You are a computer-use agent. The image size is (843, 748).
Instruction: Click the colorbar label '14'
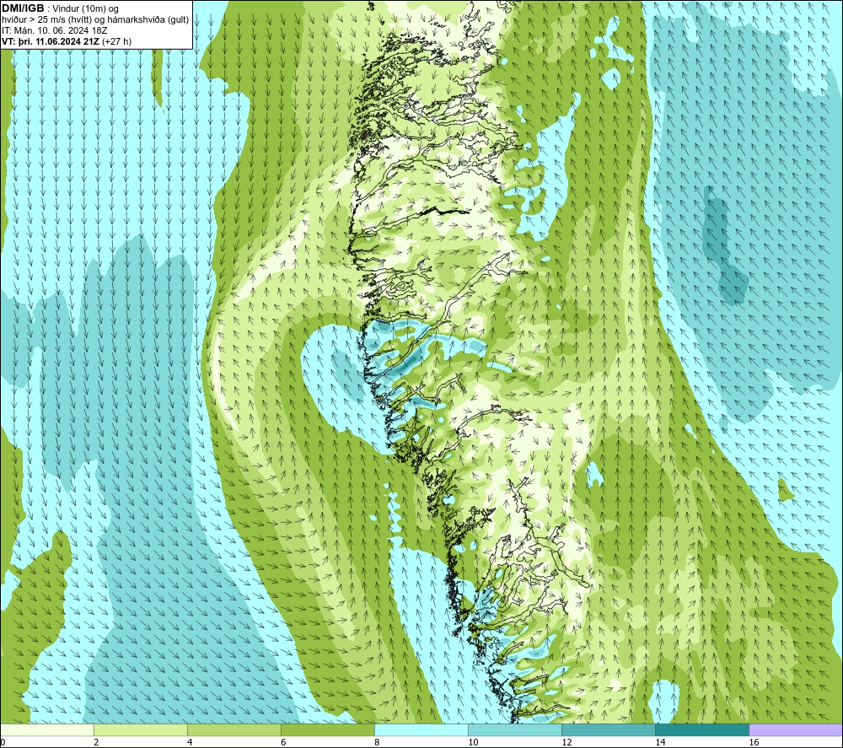[x=660, y=743]
